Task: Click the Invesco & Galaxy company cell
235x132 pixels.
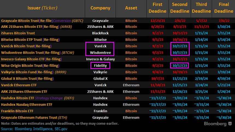Action: [100, 59]
